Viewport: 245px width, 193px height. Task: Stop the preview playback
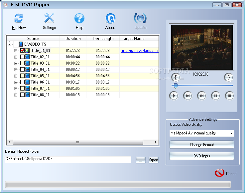pos(229,96)
